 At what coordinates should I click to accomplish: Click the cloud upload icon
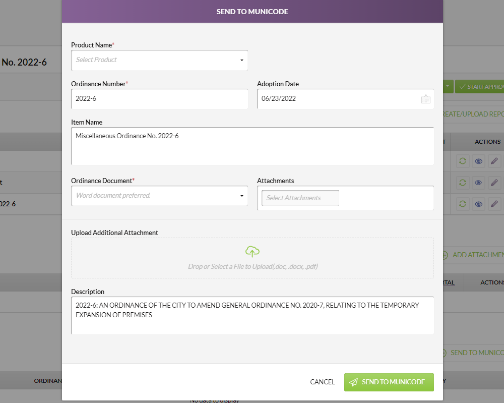pos(253,252)
